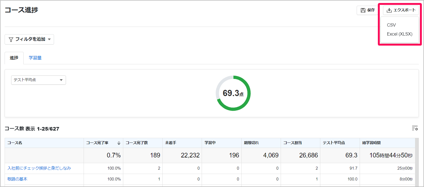This screenshot has width=424, height=187.
Task: Switch to the 学習量 tab
Action: click(x=35, y=58)
